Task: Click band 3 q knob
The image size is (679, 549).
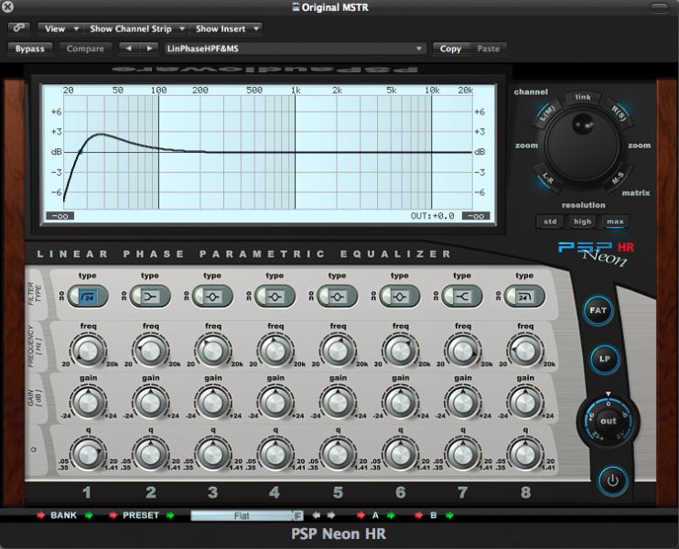Action: click(212, 454)
